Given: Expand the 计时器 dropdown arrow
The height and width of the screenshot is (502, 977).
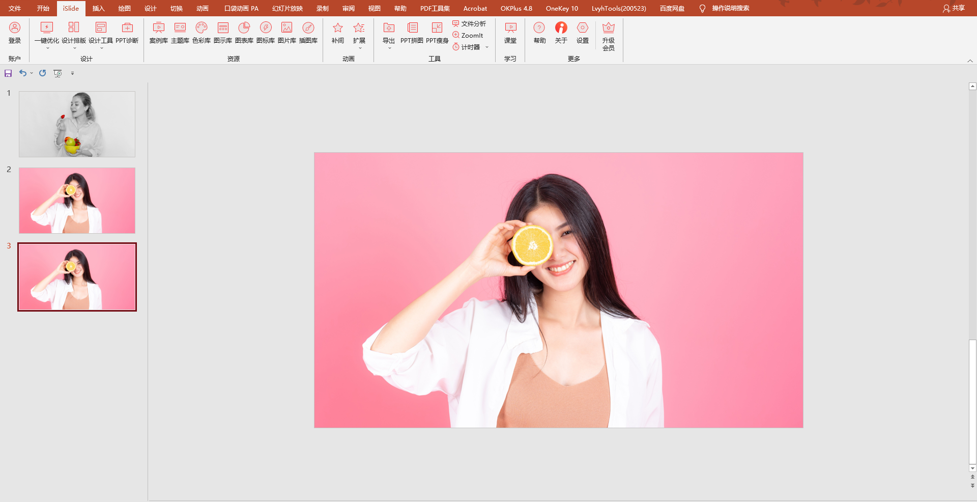Looking at the screenshot, I should click(487, 47).
